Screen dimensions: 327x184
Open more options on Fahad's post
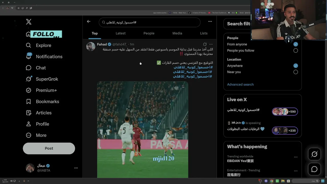click(x=211, y=44)
